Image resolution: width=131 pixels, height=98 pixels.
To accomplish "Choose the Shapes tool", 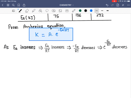I will coord(40,11).
